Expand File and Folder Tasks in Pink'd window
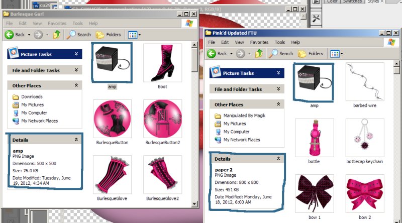402x223 pixels. [278, 89]
